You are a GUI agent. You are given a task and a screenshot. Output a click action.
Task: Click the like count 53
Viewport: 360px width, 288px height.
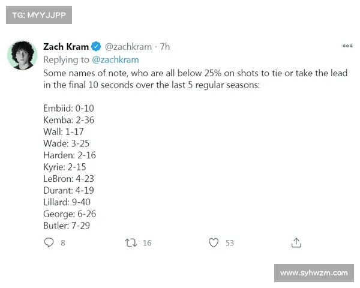tap(229, 243)
